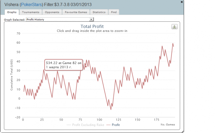This screenshot has height=133, width=215.
Task: Click the zoom-in instruction subtitle
Action: point(92,31)
